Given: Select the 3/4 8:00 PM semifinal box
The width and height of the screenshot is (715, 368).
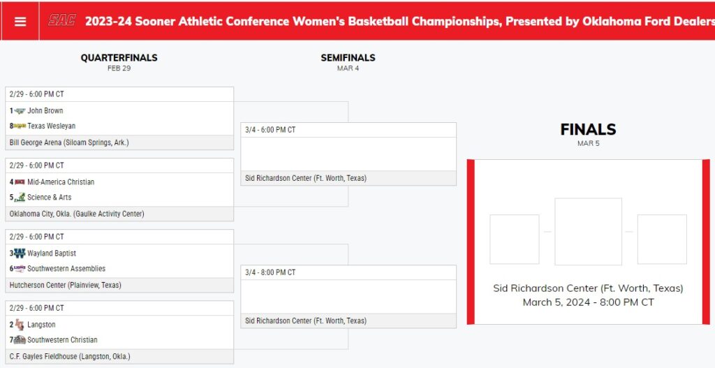Looking at the screenshot, I should click(348, 296).
